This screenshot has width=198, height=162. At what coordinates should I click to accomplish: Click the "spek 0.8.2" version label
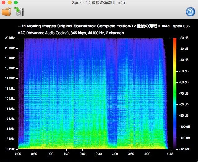182,26
